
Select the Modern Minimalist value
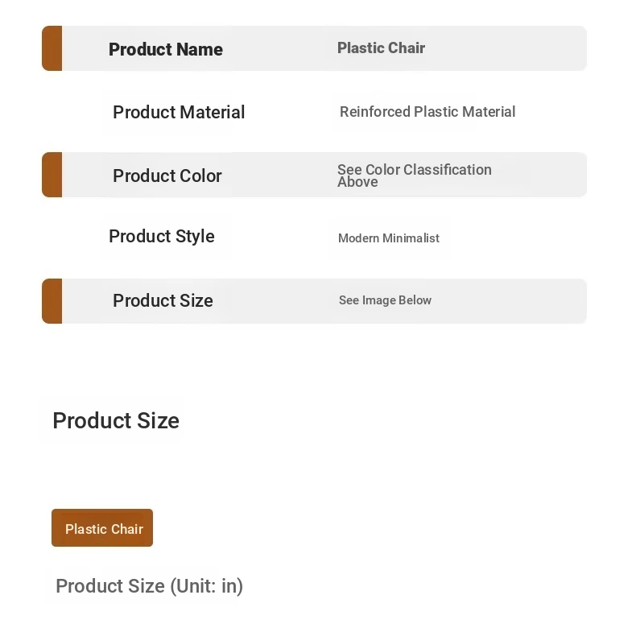point(389,238)
